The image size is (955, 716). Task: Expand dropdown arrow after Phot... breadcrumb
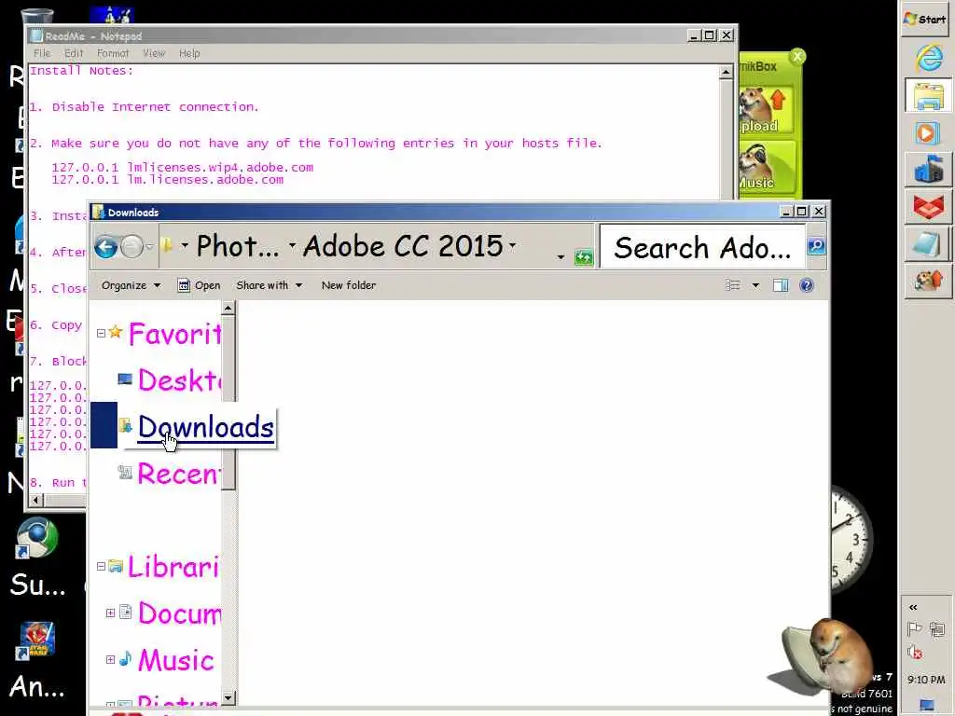pos(292,245)
